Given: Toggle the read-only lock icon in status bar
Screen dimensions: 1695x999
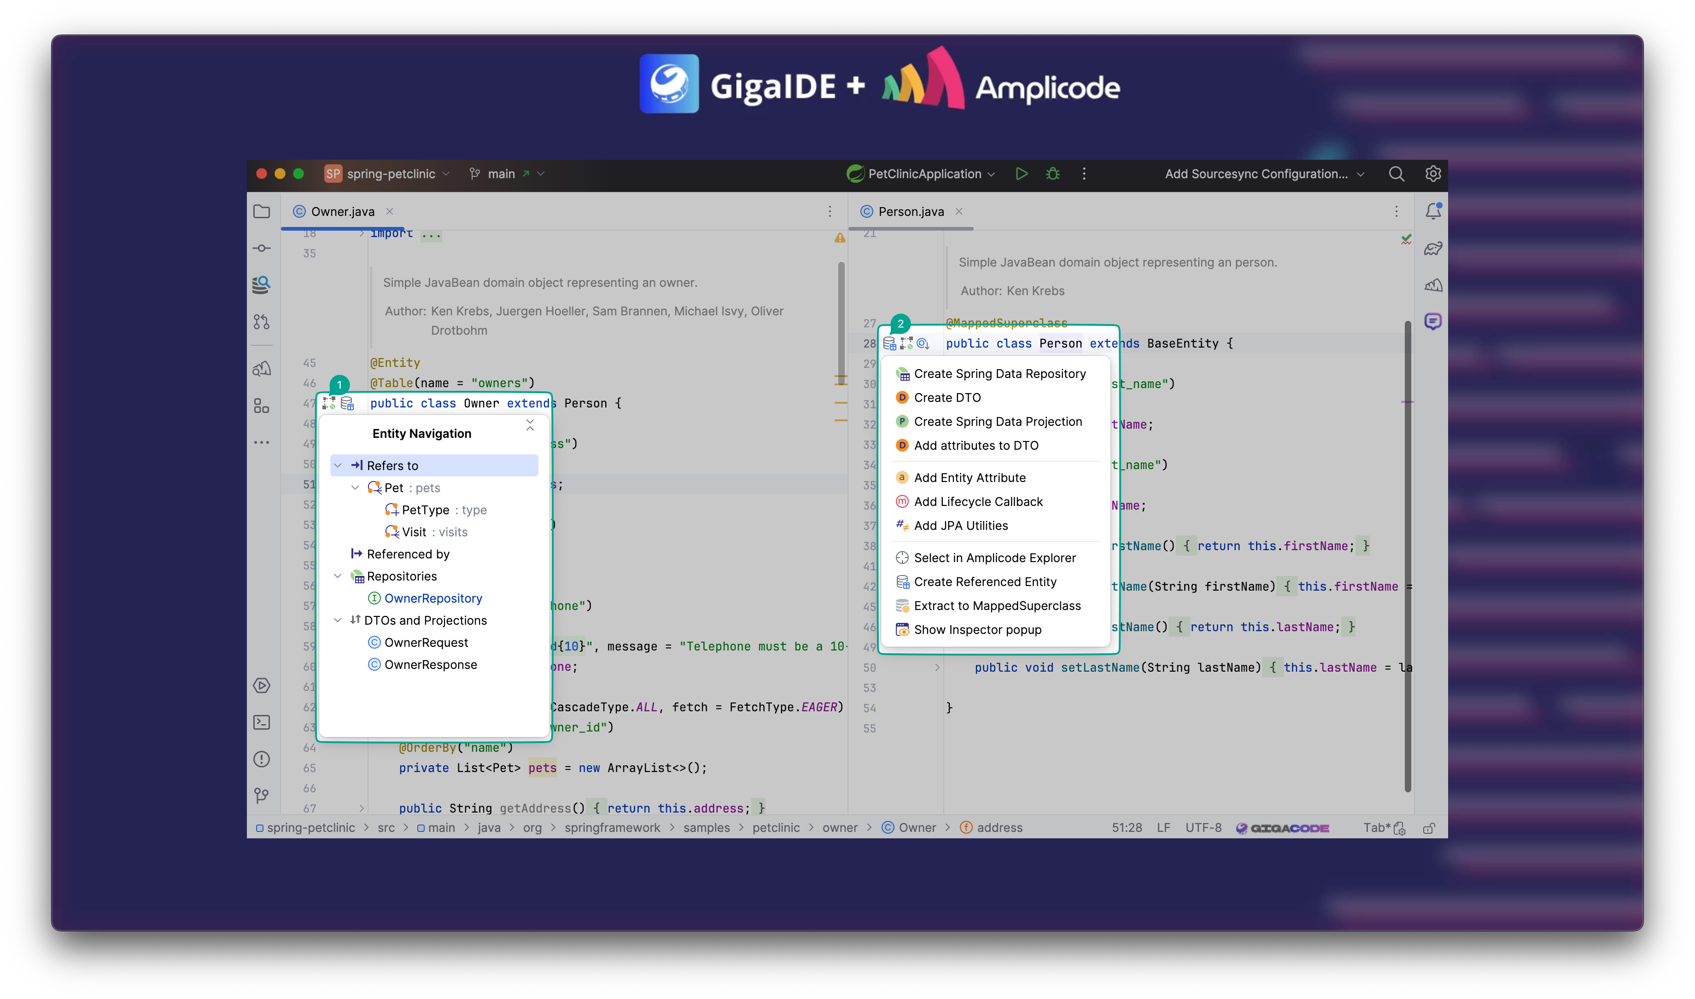Looking at the screenshot, I should click(x=1428, y=828).
